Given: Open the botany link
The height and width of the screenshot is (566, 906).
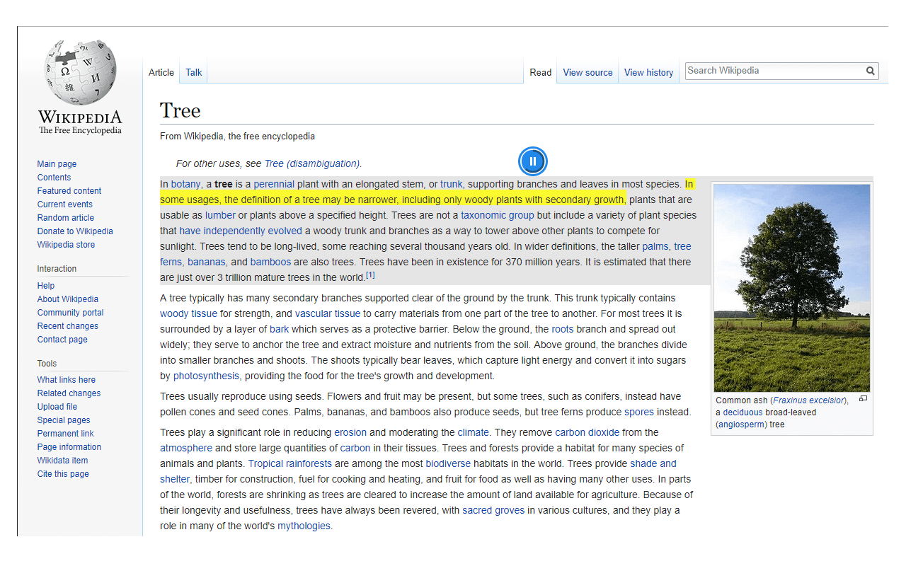Looking at the screenshot, I should [185, 184].
